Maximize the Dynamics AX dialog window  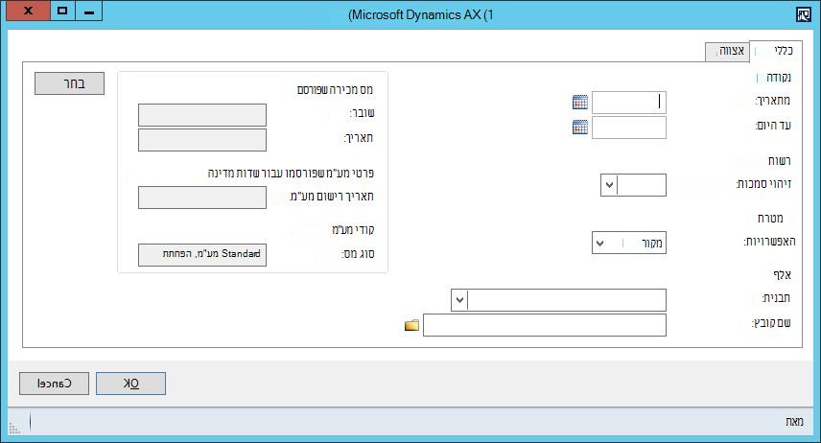(x=63, y=11)
